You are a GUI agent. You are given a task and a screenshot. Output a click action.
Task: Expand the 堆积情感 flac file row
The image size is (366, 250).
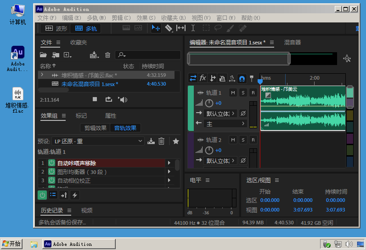(42, 75)
